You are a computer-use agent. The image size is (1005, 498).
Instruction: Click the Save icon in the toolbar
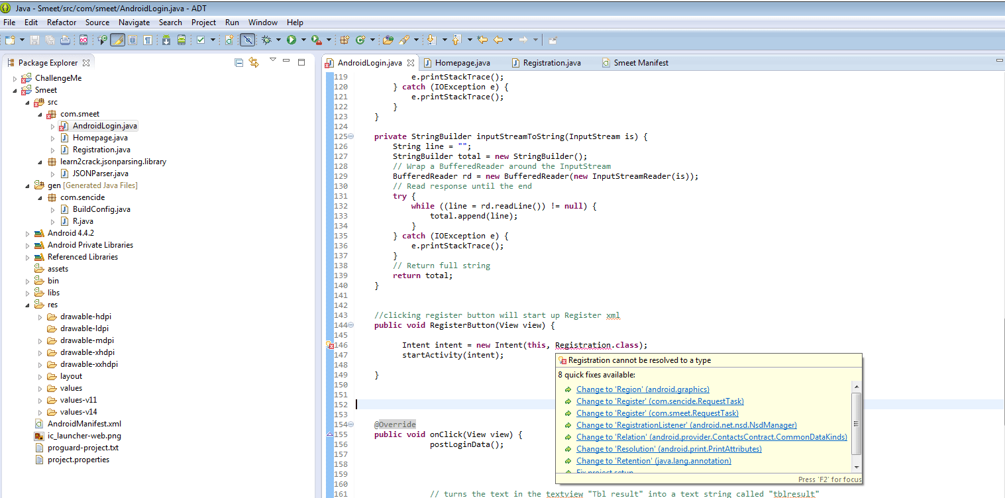coord(34,40)
